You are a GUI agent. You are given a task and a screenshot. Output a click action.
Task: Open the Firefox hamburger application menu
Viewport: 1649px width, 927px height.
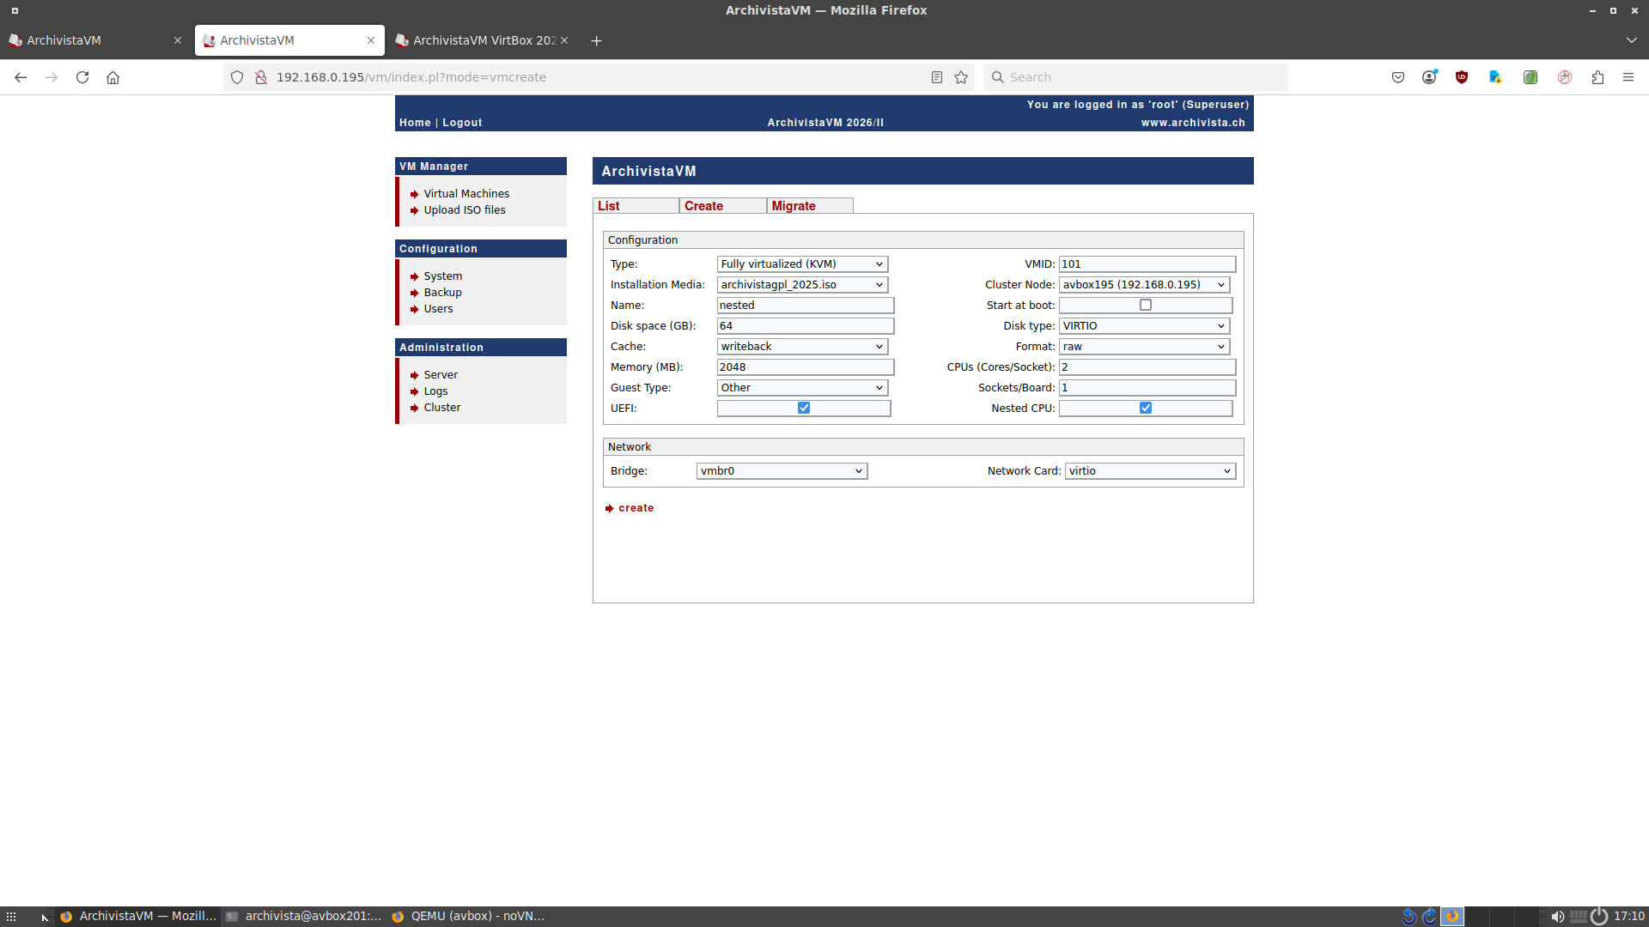click(1628, 77)
